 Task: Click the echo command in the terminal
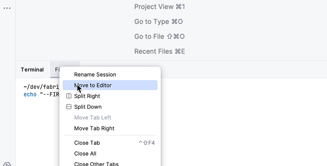click(x=30, y=95)
